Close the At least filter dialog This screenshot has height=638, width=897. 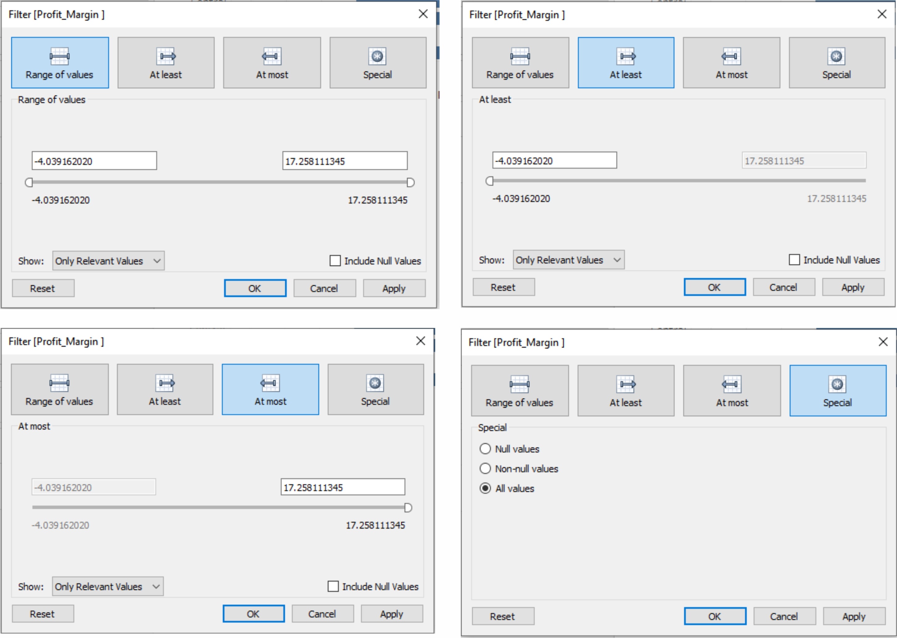click(882, 14)
